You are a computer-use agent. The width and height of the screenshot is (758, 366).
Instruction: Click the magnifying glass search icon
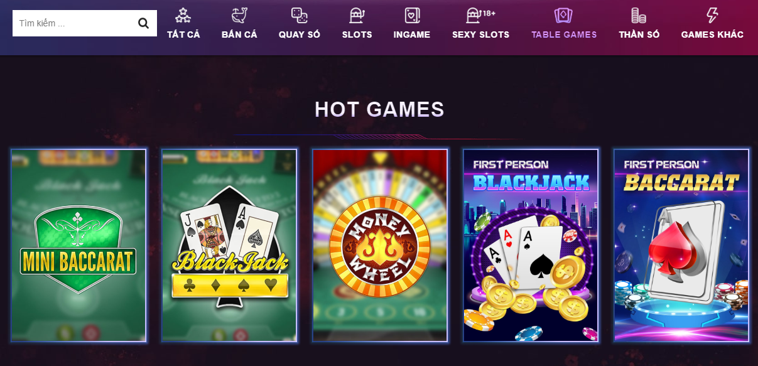point(143,23)
